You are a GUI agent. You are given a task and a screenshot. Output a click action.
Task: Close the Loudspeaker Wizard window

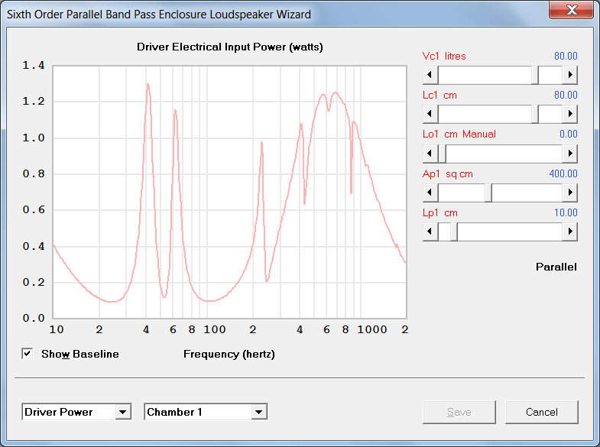point(571,10)
